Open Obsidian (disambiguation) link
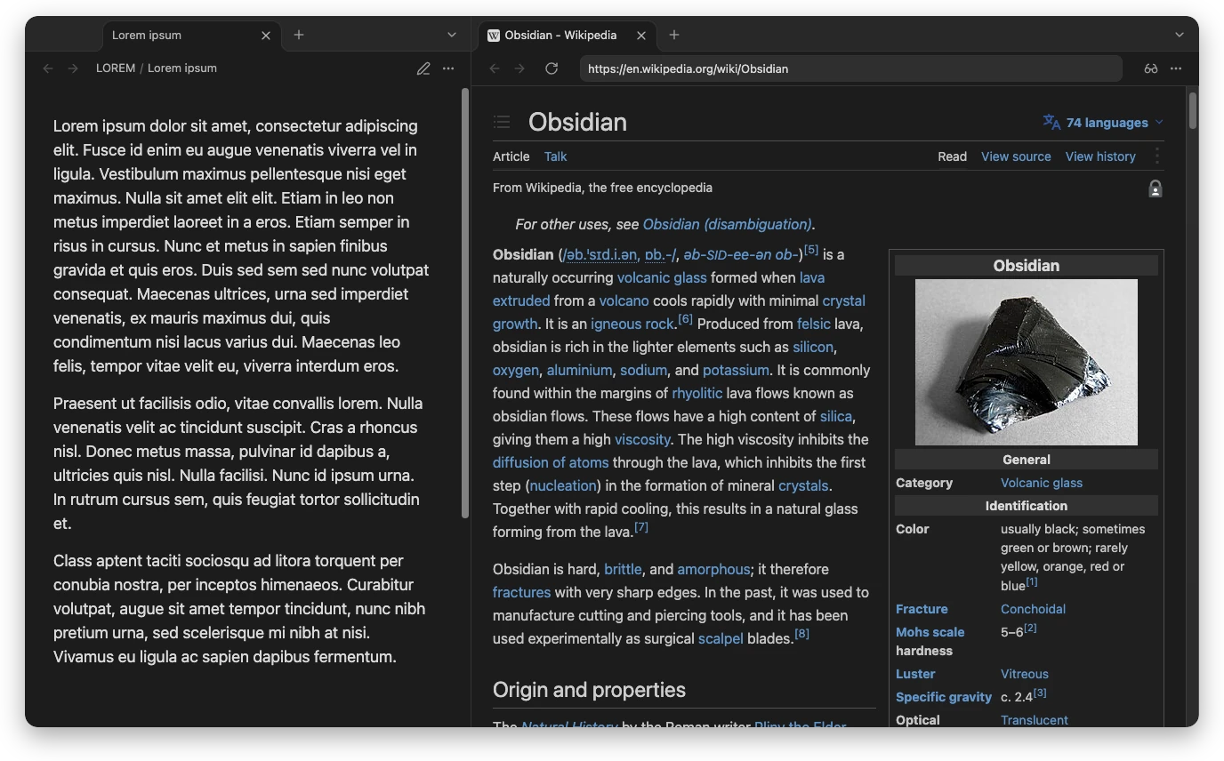1224x761 pixels. coord(727,224)
